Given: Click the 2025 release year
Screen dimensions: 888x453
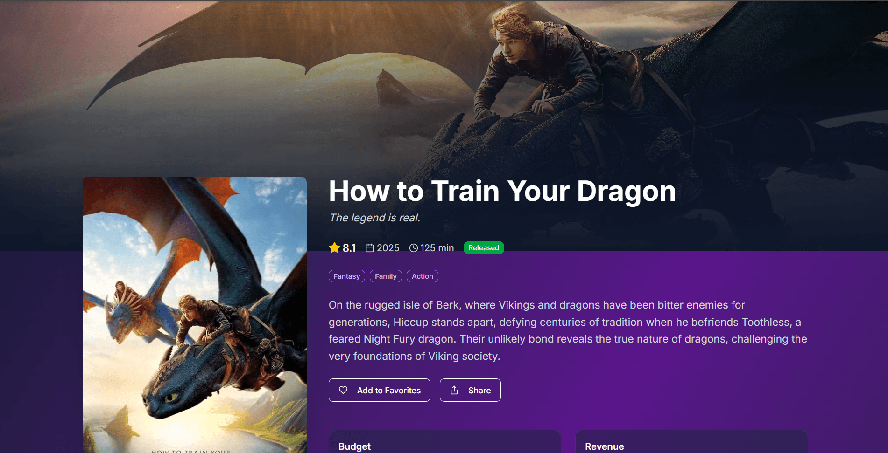Looking at the screenshot, I should tap(388, 248).
